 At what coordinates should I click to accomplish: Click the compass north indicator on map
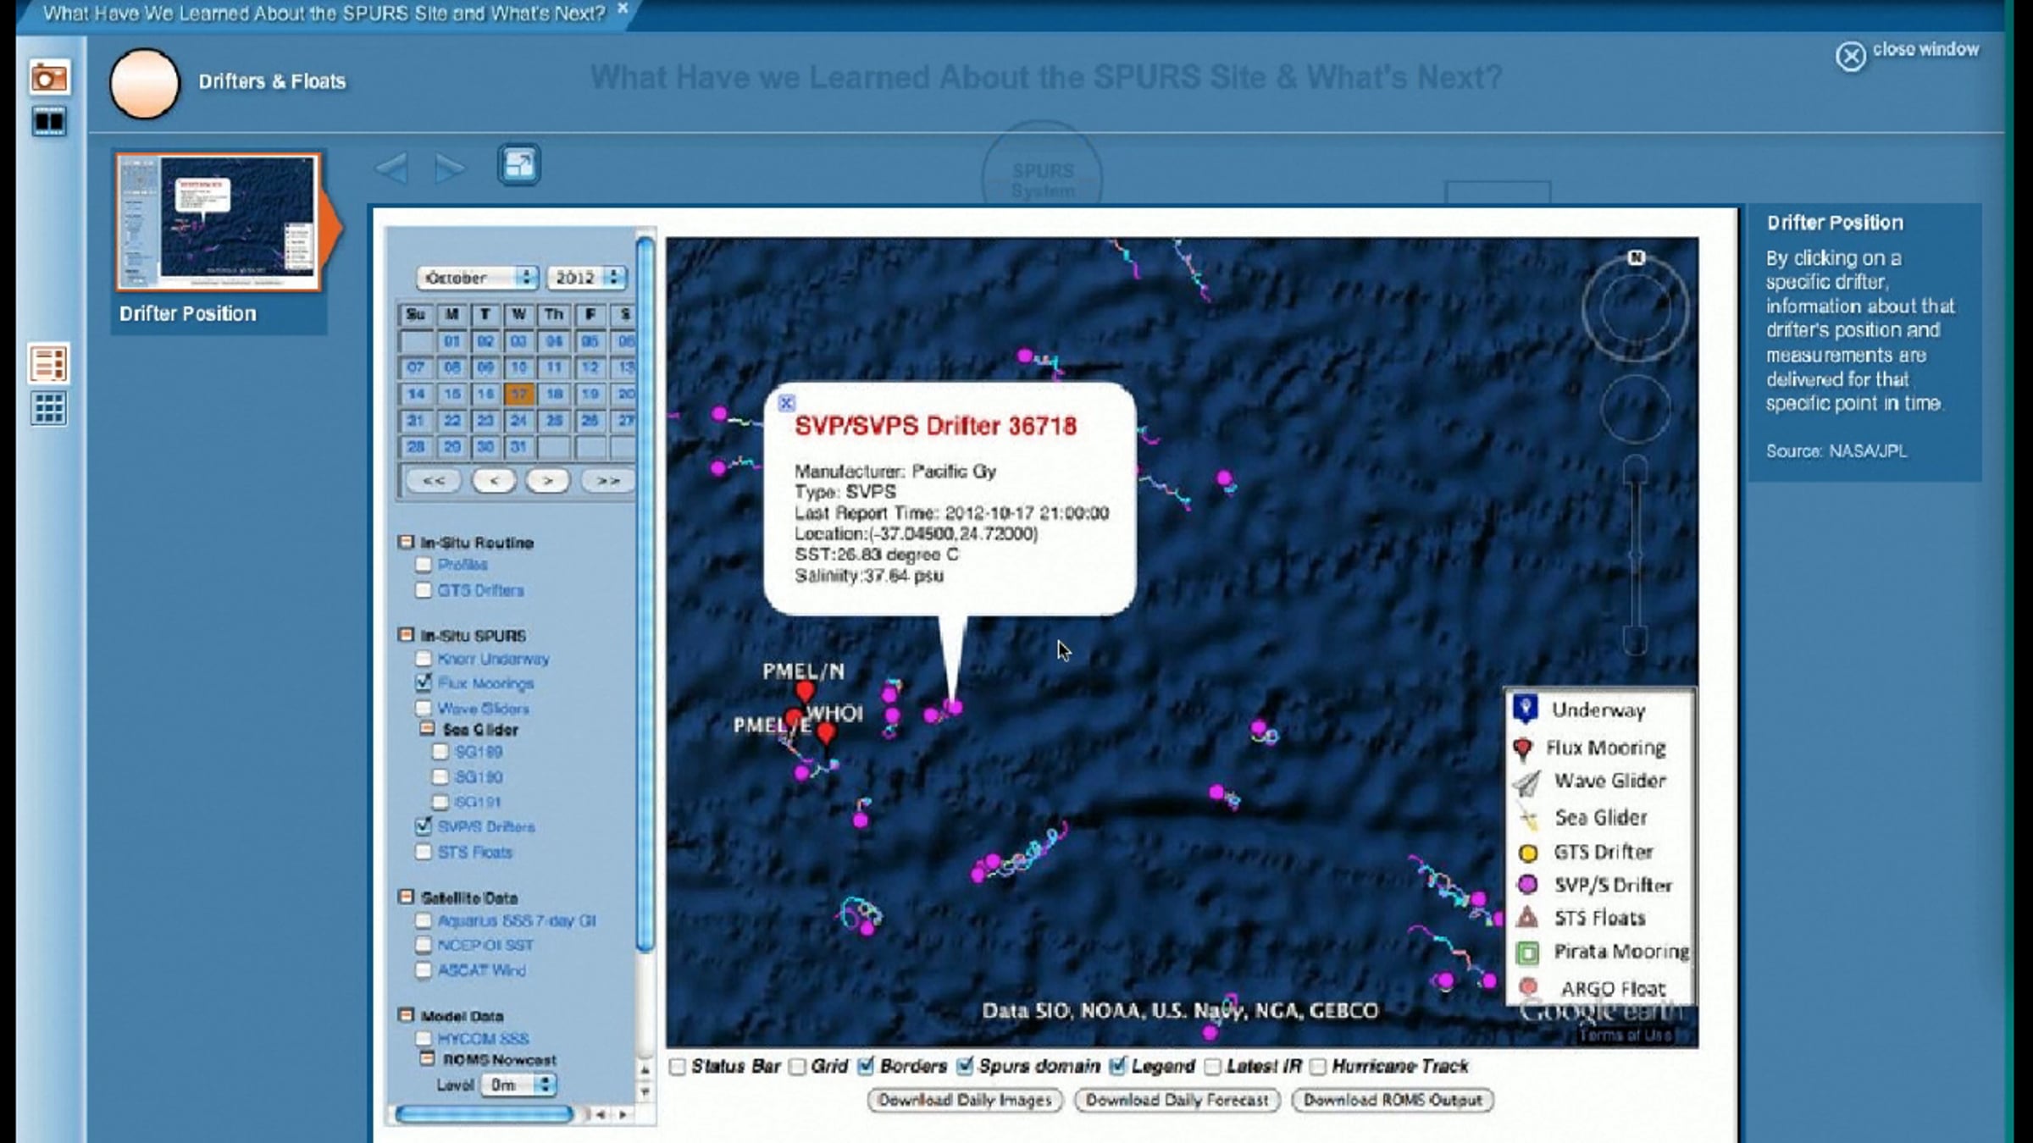(x=1636, y=258)
